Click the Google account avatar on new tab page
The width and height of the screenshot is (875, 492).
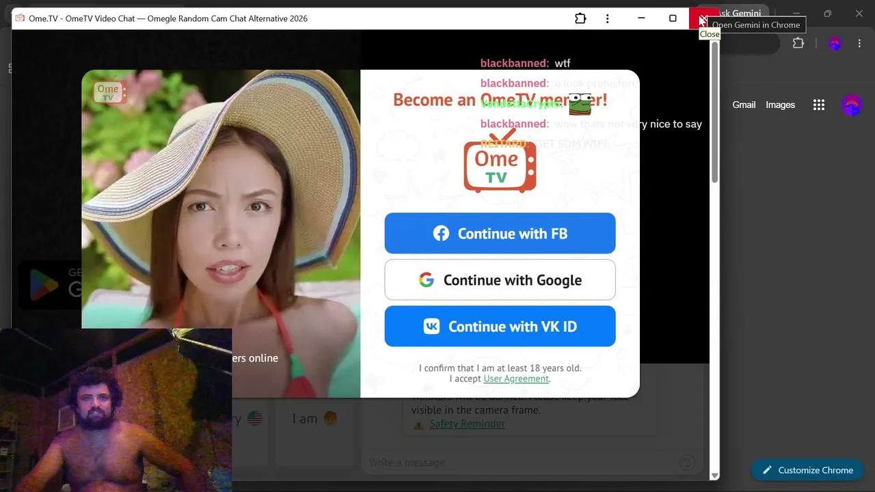point(852,105)
